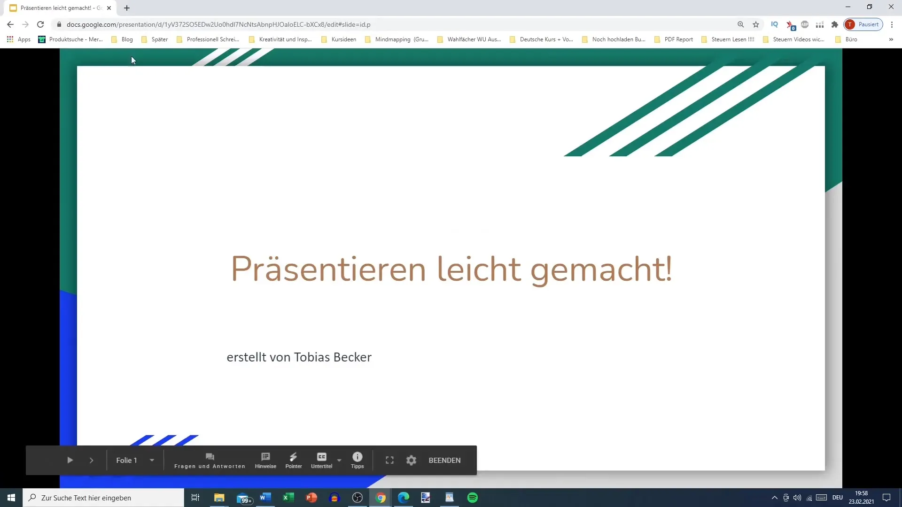Open presentation settings gear
902x507 pixels.
point(412,460)
